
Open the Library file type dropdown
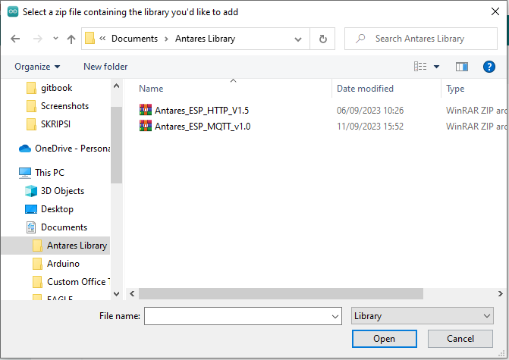tap(423, 316)
